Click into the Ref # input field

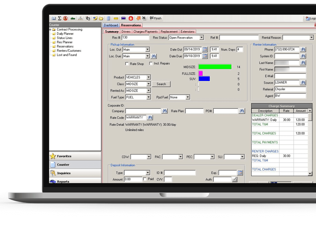click(239, 38)
